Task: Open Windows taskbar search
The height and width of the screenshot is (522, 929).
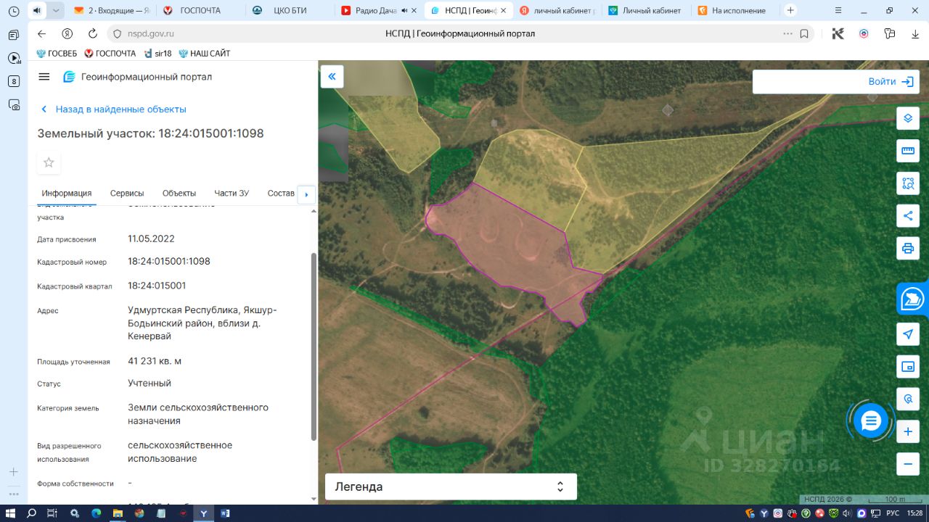Action: click(31, 513)
